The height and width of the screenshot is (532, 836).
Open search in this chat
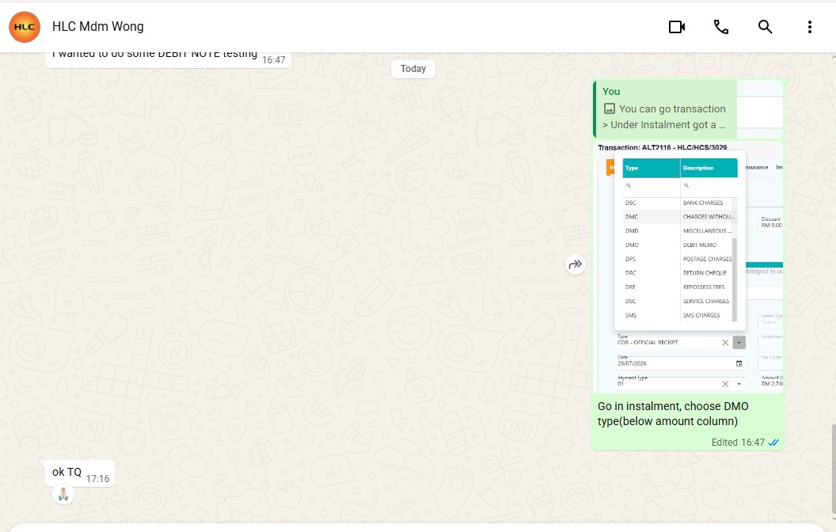pyautogui.click(x=765, y=27)
